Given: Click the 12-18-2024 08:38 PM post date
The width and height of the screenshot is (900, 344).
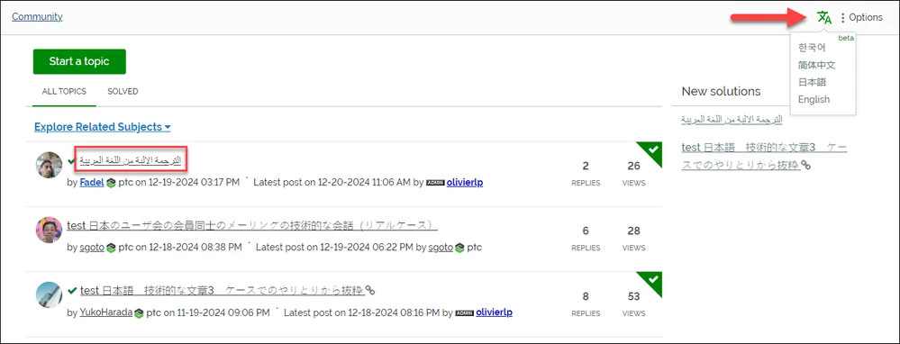Looking at the screenshot, I should coord(195,248).
